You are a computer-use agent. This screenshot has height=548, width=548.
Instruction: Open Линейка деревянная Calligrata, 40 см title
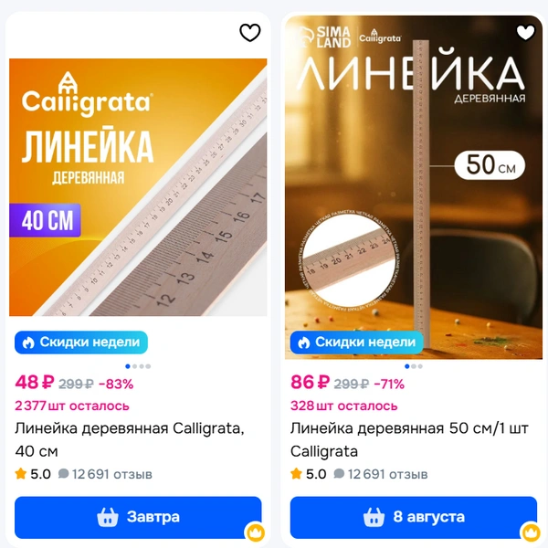130,439
